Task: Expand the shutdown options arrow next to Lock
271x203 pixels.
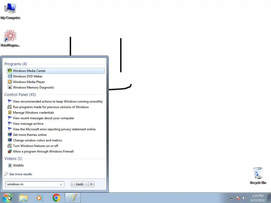Action: (91, 184)
